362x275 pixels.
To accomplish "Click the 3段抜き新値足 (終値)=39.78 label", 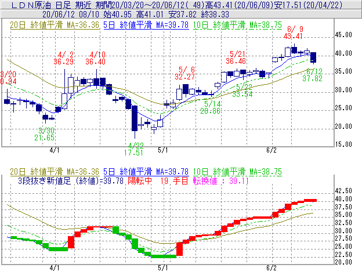I will [x=71, y=181].
